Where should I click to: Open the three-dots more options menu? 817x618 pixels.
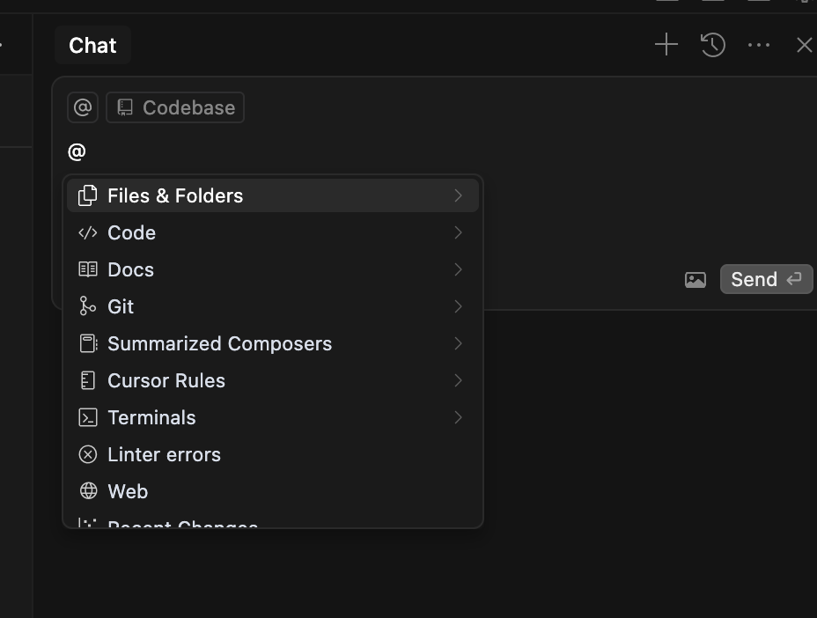tap(758, 45)
